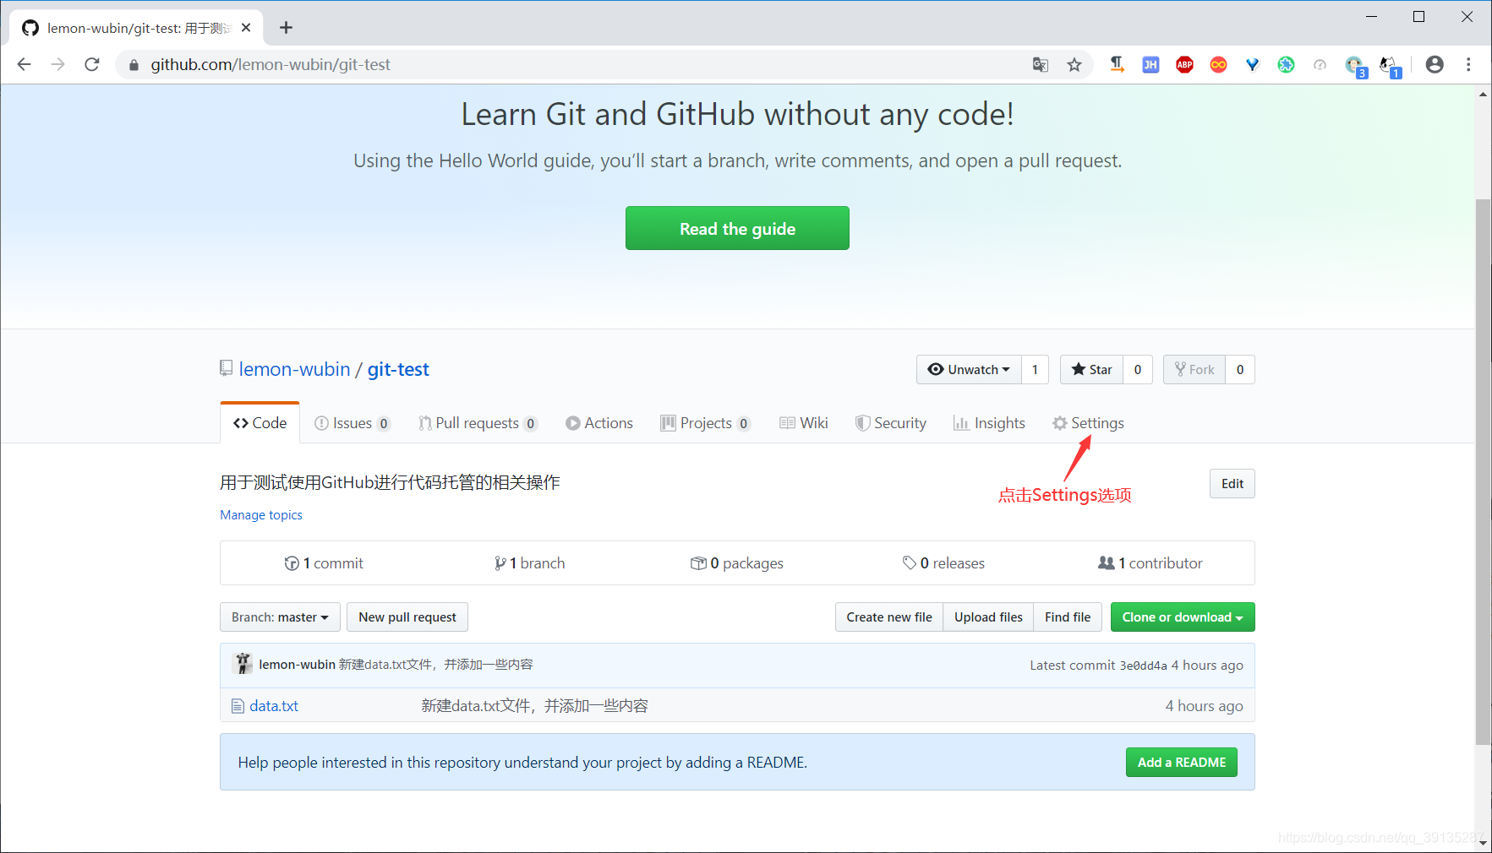Edit the repository description
The width and height of the screenshot is (1492, 853).
point(1232,484)
